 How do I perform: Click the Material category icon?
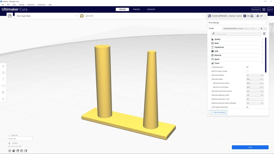[213, 55]
